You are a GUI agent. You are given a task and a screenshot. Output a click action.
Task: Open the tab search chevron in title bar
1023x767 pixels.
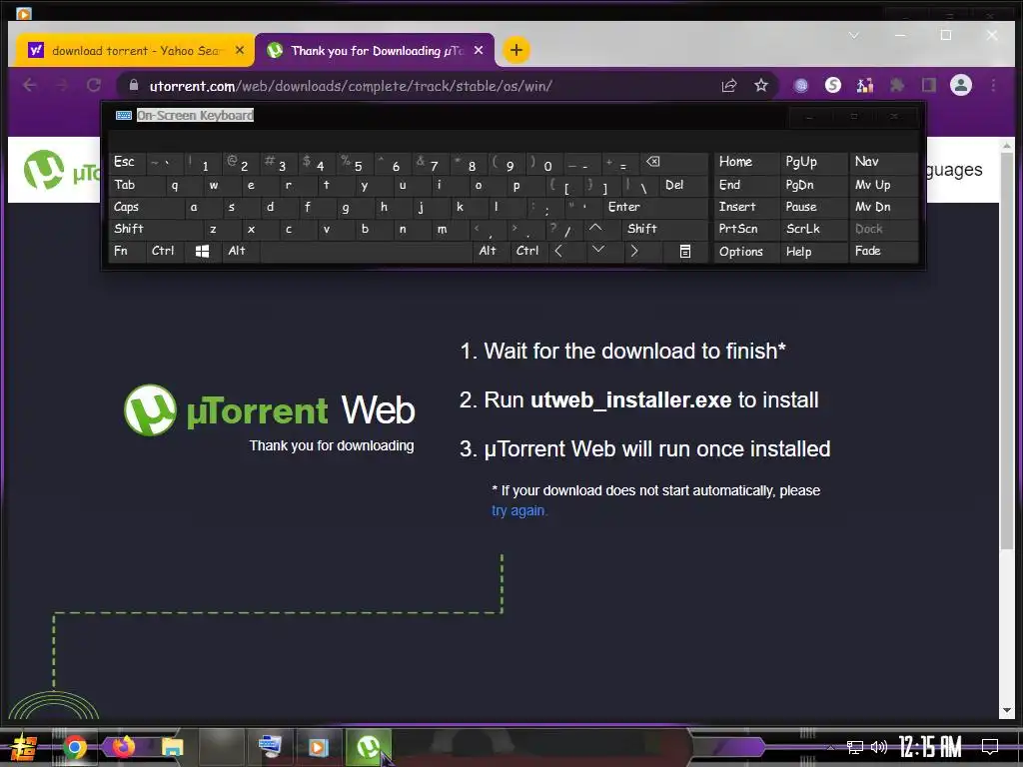point(853,35)
